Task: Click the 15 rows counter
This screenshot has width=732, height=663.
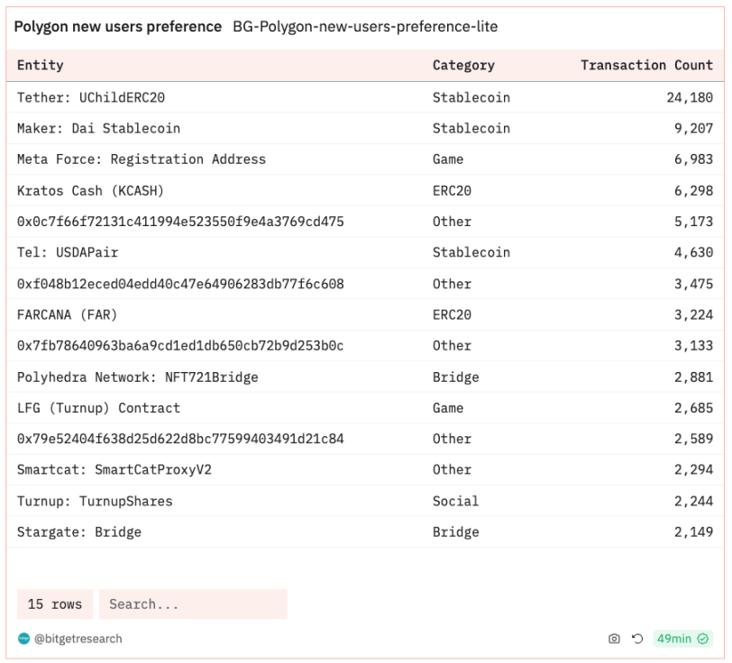Action: (55, 604)
